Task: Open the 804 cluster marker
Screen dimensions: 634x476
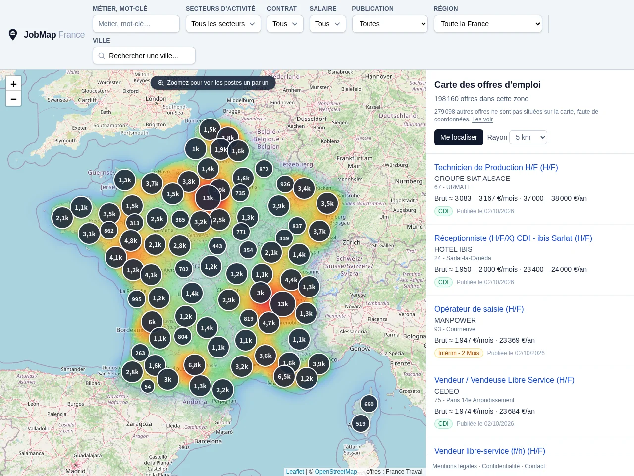Action: click(183, 337)
